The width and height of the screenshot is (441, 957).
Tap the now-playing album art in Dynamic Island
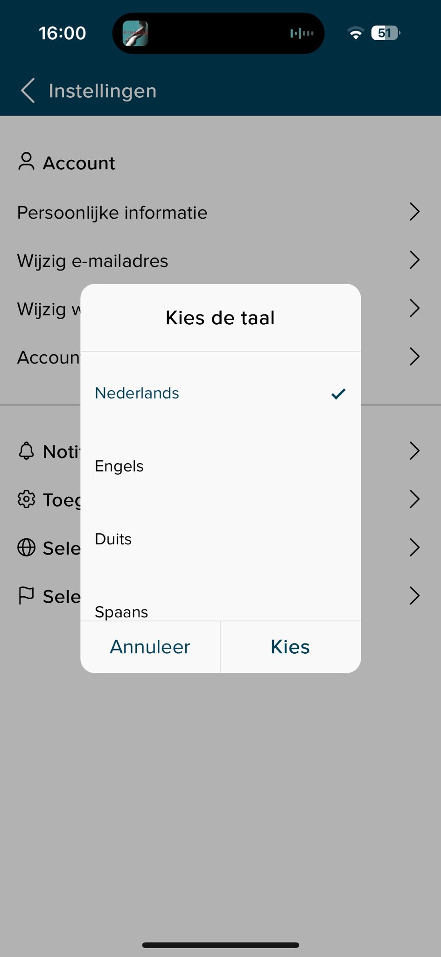pyautogui.click(x=135, y=33)
